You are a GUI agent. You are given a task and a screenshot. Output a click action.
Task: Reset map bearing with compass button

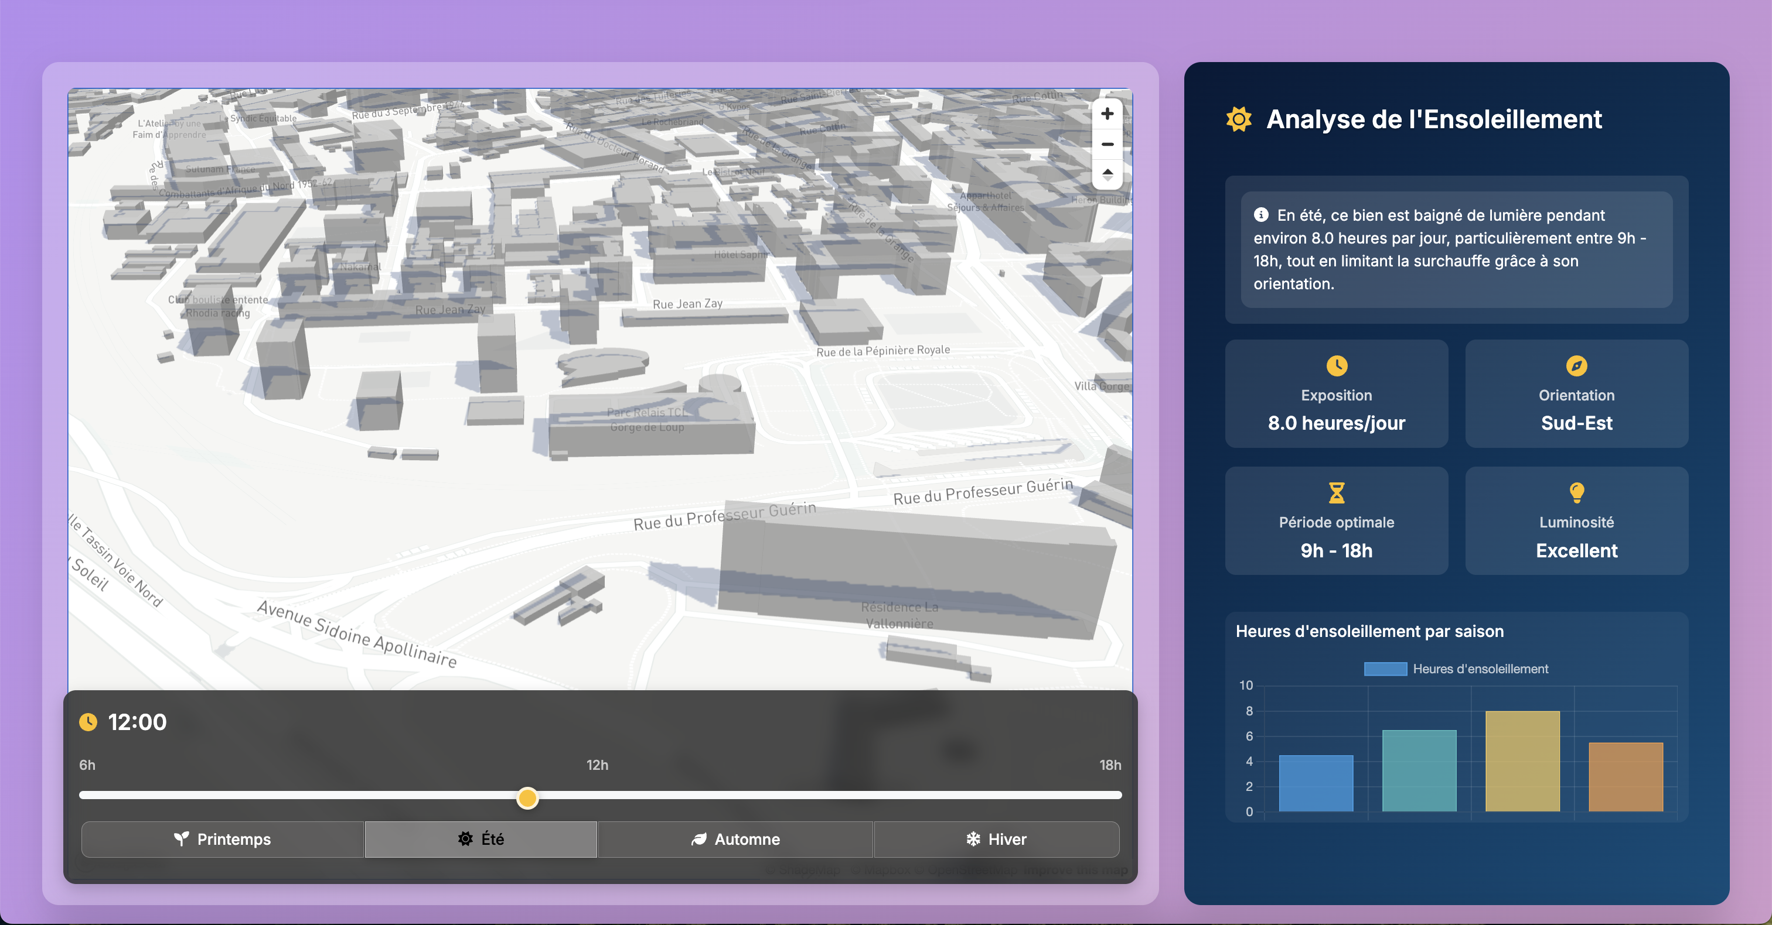pyautogui.click(x=1107, y=174)
